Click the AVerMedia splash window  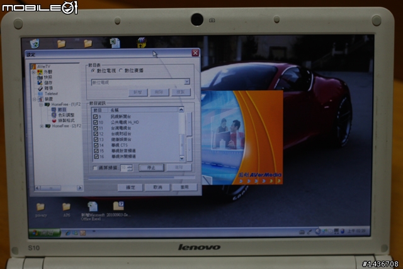tap(242, 137)
